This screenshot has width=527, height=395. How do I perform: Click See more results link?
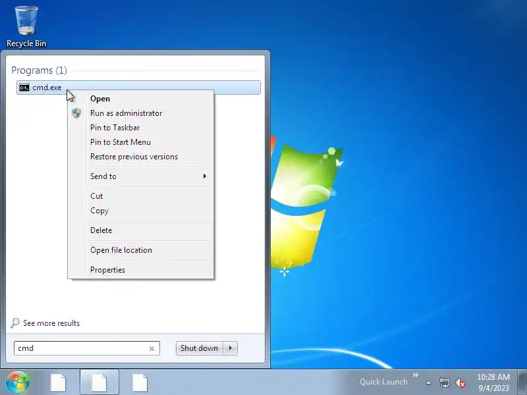coord(51,323)
